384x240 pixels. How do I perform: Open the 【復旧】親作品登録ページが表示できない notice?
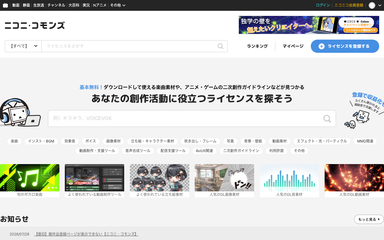tap(86, 234)
